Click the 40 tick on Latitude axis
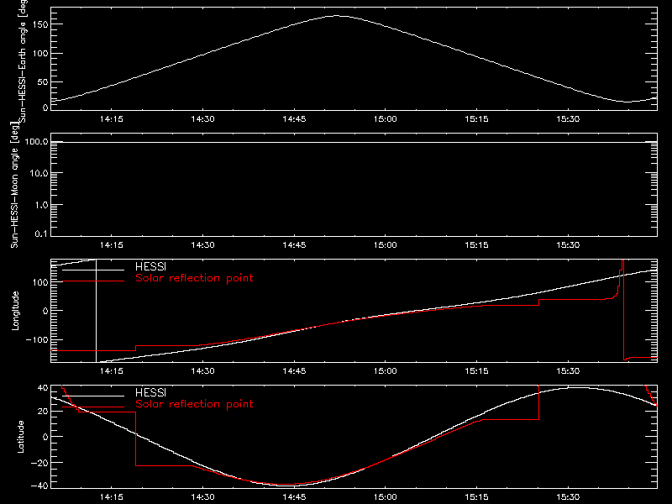Image resolution: width=672 pixels, height=504 pixels. (x=43, y=388)
